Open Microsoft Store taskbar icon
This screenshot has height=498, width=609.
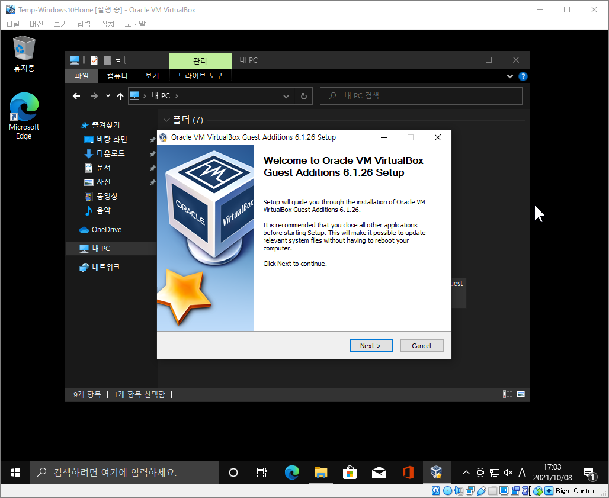tap(350, 473)
